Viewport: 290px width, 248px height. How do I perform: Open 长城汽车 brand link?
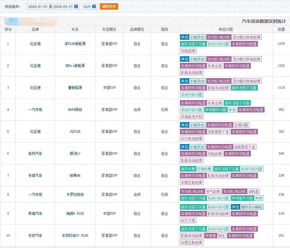pos(35,175)
